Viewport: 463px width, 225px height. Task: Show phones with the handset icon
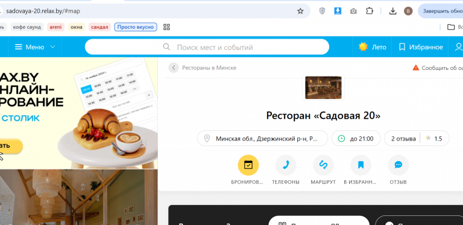(286, 165)
